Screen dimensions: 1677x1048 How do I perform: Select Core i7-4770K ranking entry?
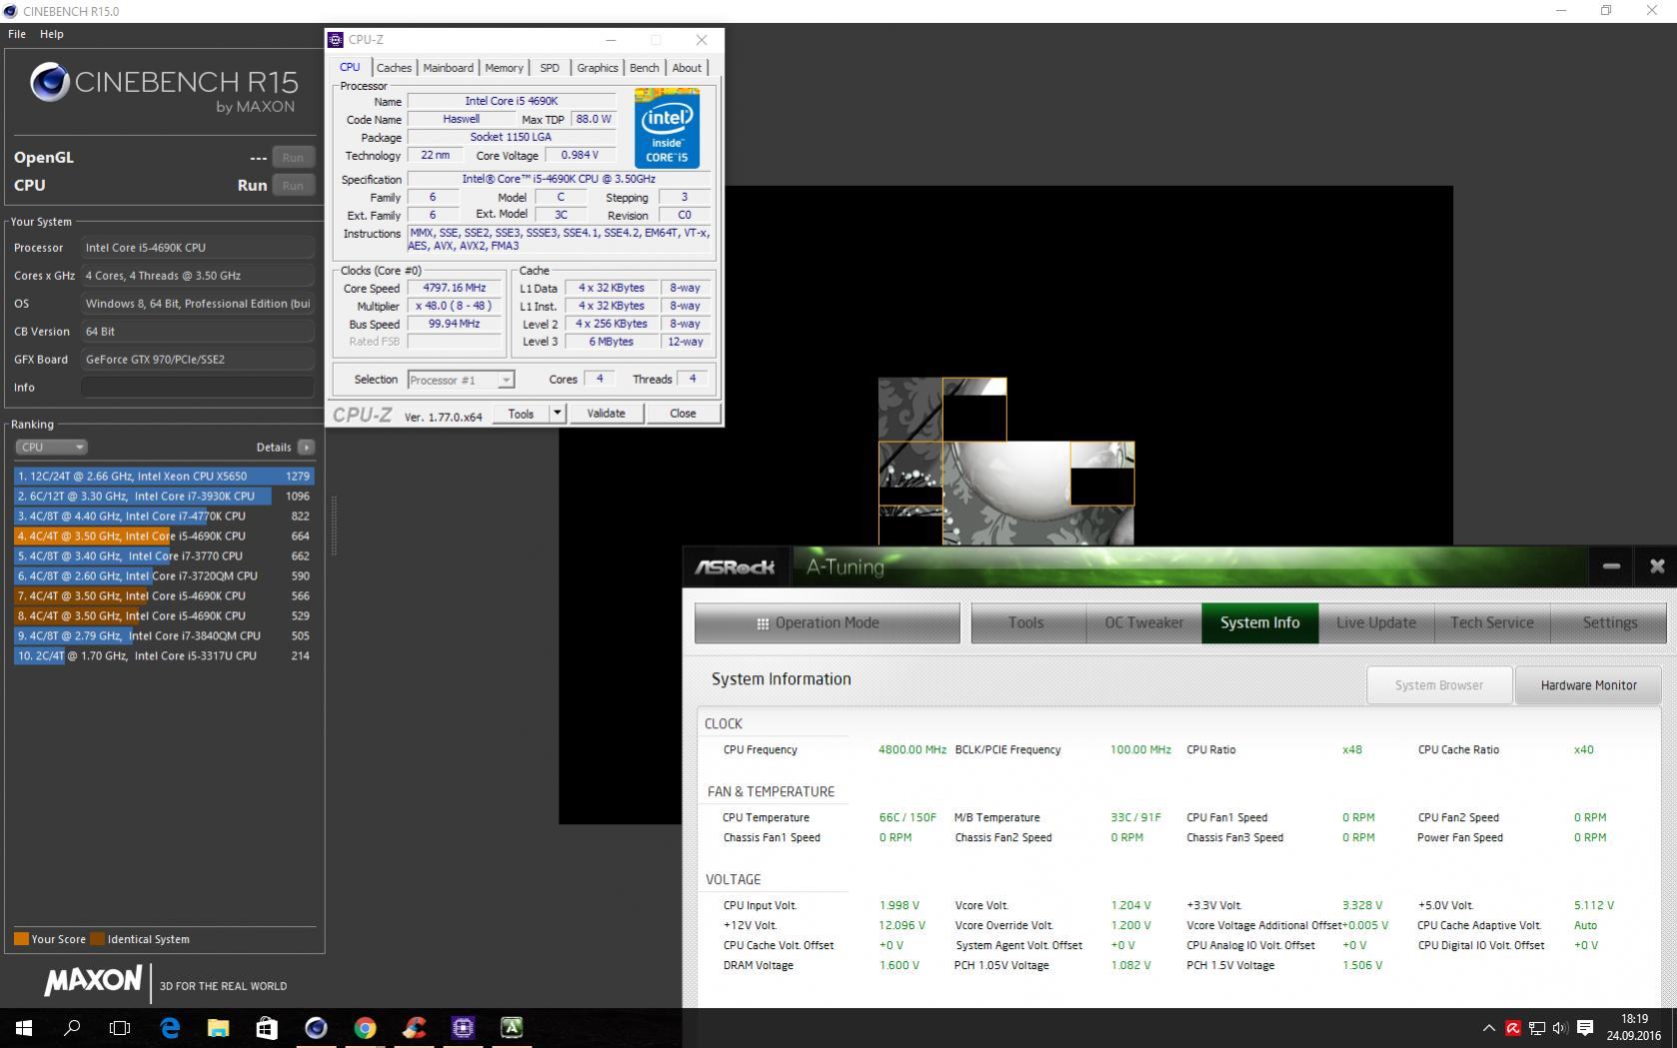coord(164,517)
